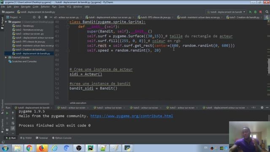Click the up arrow in Run panel toolbar
Image resolution: width=270 pixels, height=152 pixels.
13,113
